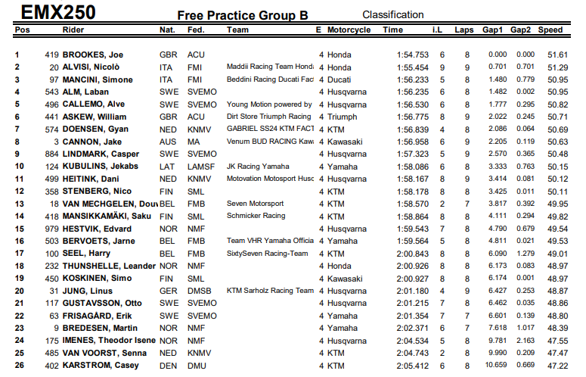Select the Free Practice Group B heading

point(243,15)
